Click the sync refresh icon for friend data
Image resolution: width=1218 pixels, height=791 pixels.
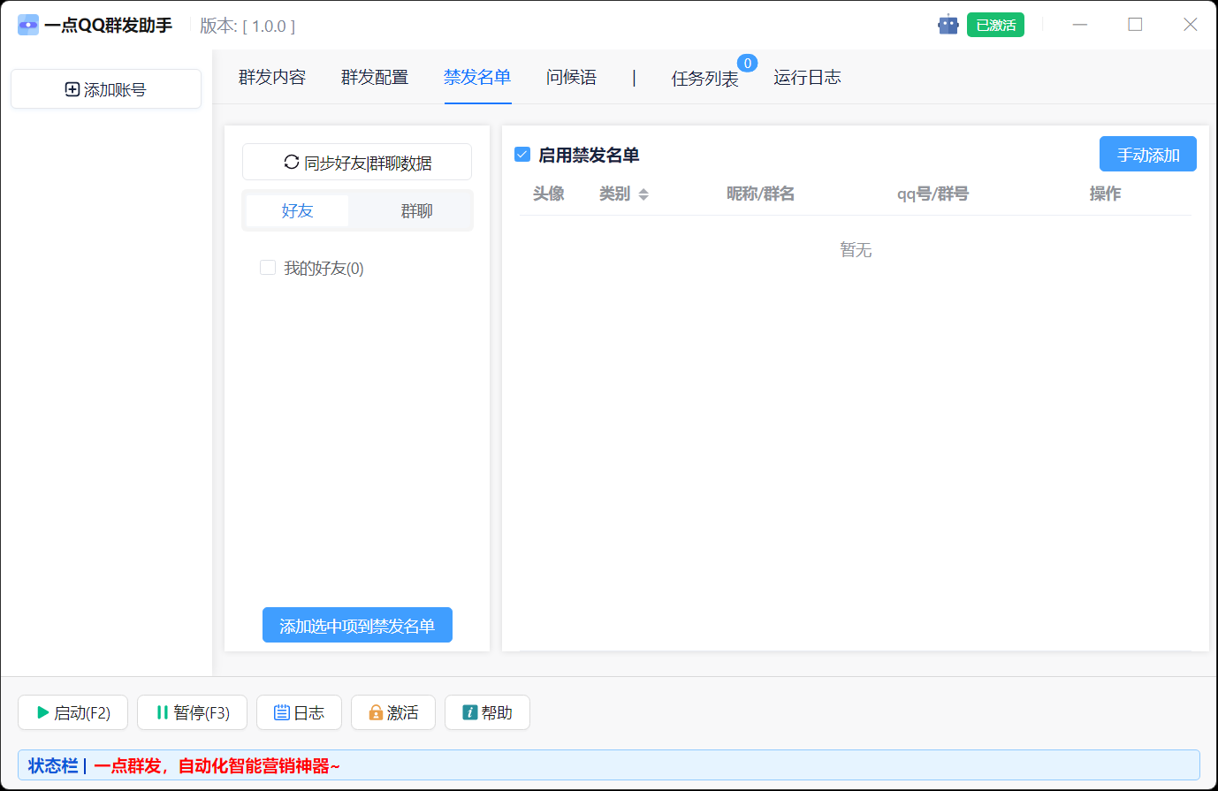pyautogui.click(x=292, y=162)
